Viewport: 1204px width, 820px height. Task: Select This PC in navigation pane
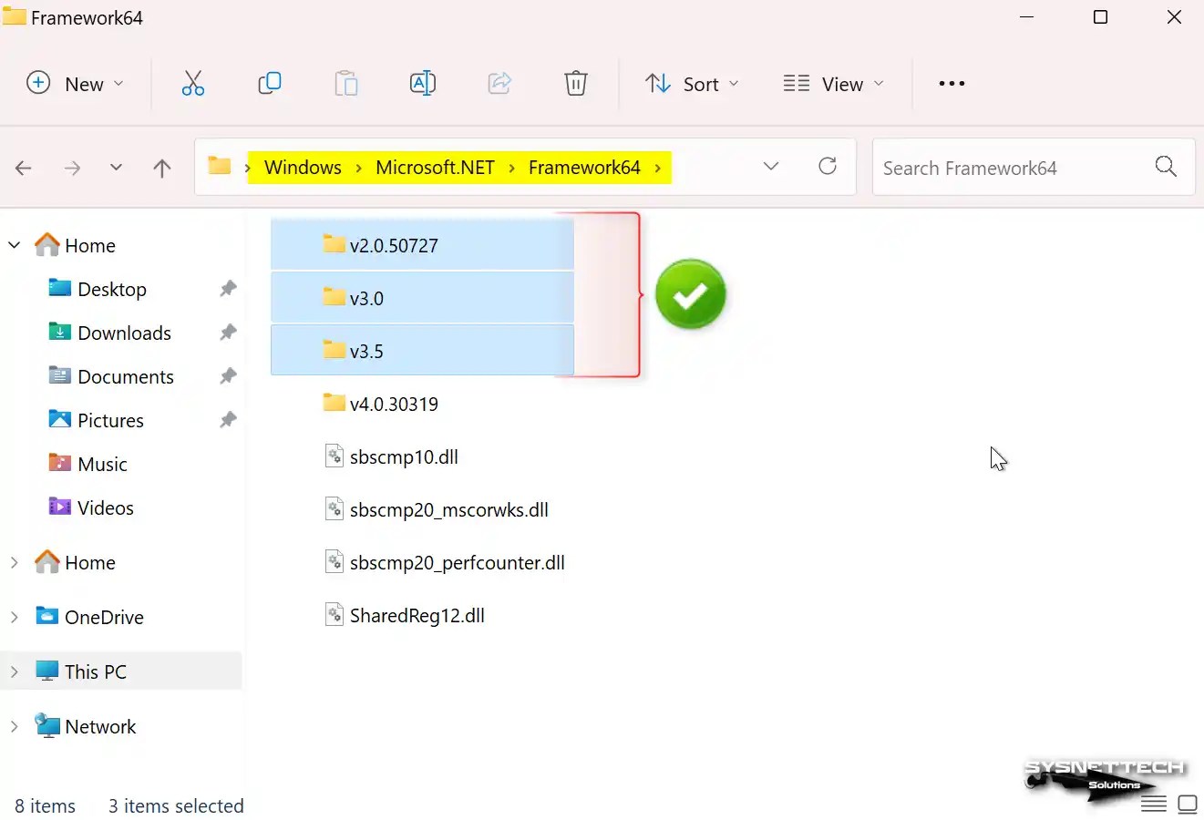pos(96,671)
